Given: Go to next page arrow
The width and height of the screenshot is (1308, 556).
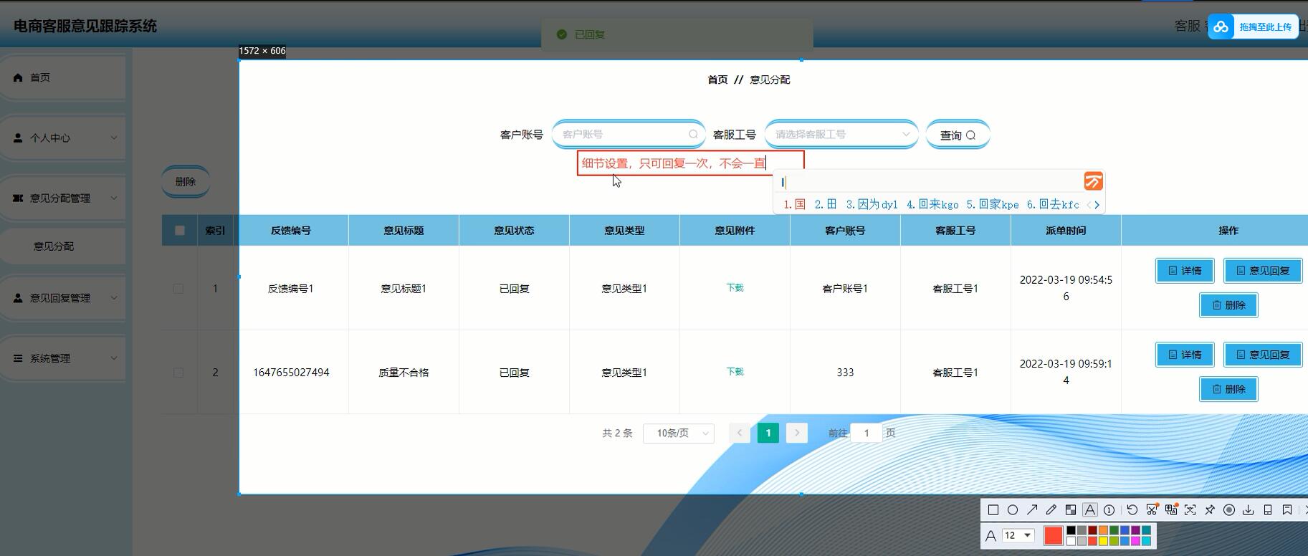Looking at the screenshot, I should click(797, 433).
